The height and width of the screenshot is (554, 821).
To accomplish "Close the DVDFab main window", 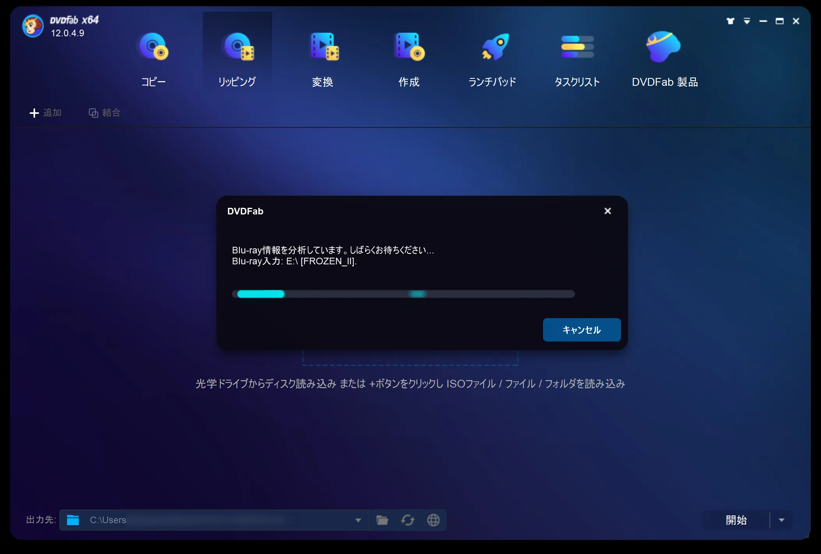I will (x=796, y=21).
